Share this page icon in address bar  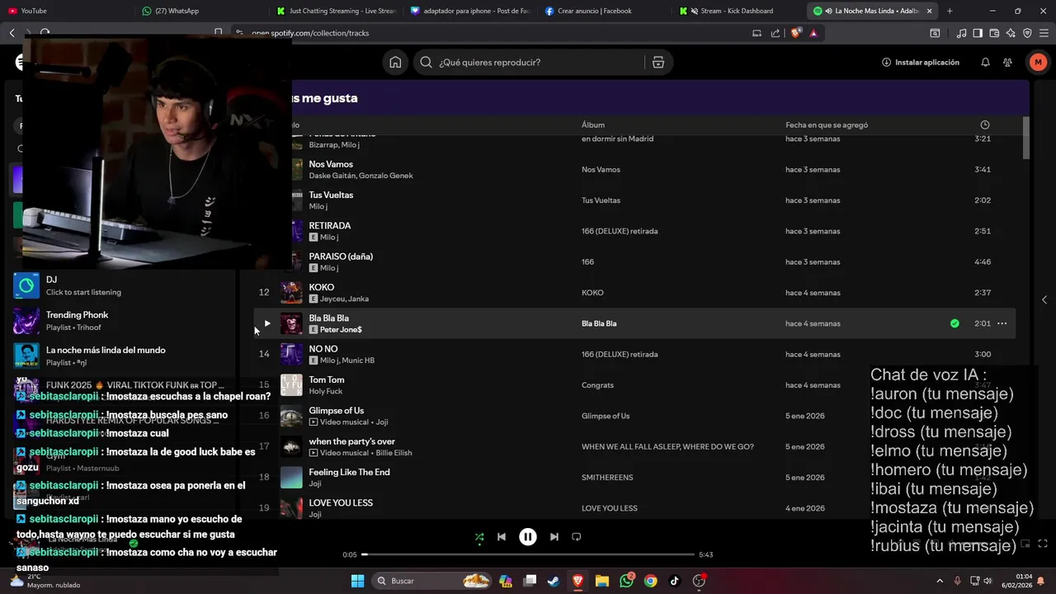click(775, 33)
